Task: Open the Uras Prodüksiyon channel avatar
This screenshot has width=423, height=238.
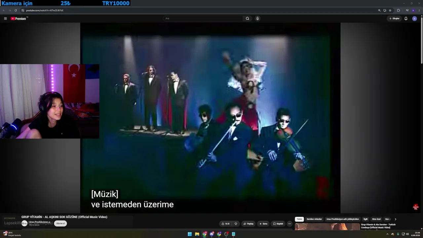Action: pos(24,223)
